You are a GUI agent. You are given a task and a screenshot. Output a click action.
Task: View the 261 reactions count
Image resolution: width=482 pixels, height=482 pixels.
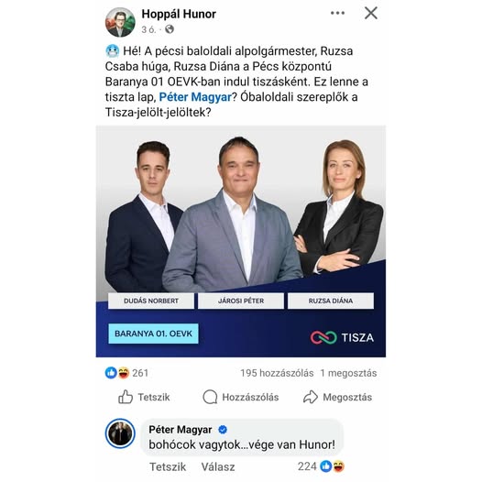coord(140,373)
